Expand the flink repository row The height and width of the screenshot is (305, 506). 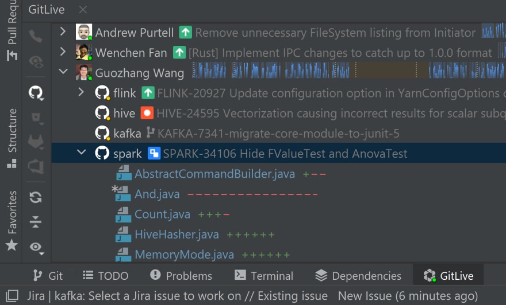(81, 92)
